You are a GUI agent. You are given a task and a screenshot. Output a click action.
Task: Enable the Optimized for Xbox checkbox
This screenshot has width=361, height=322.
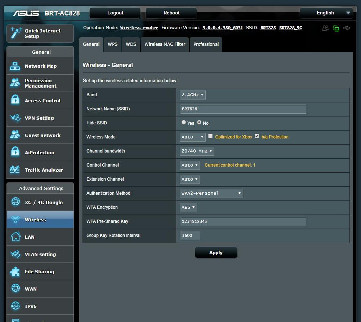[210, 136]
